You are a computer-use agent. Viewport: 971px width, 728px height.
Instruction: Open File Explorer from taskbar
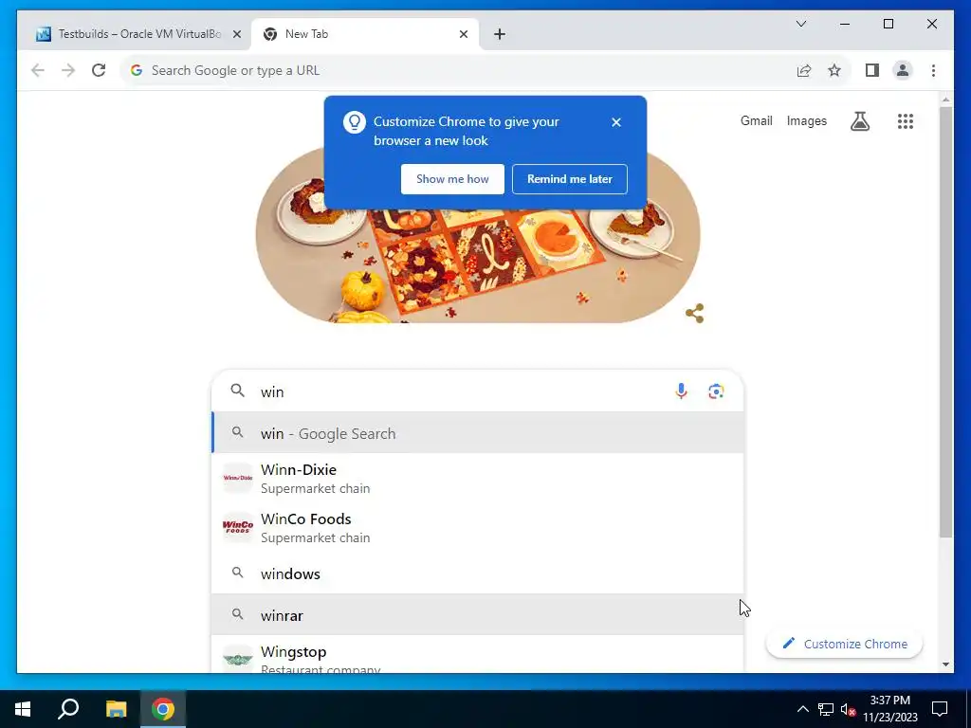116,709
